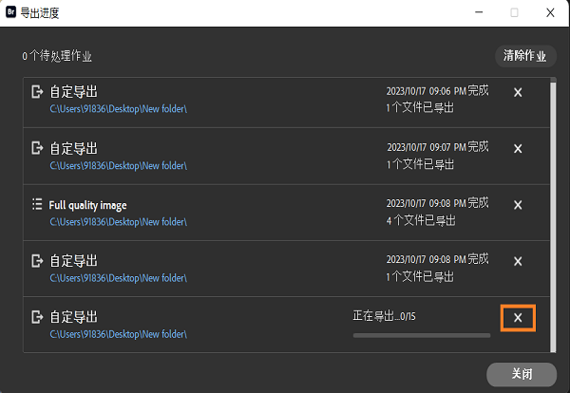This screenshot has width=570, height=393.
Task: Open the folder path of the in-progress export
Action: (118, 333)
